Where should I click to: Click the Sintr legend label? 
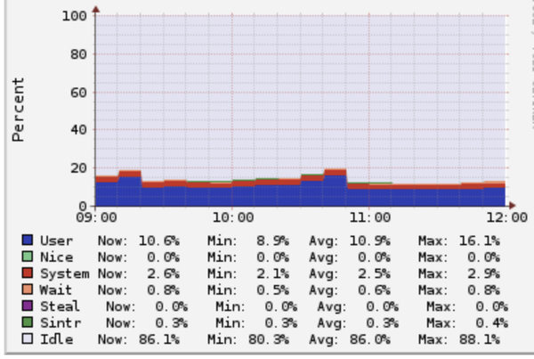(x=61, y=322)
